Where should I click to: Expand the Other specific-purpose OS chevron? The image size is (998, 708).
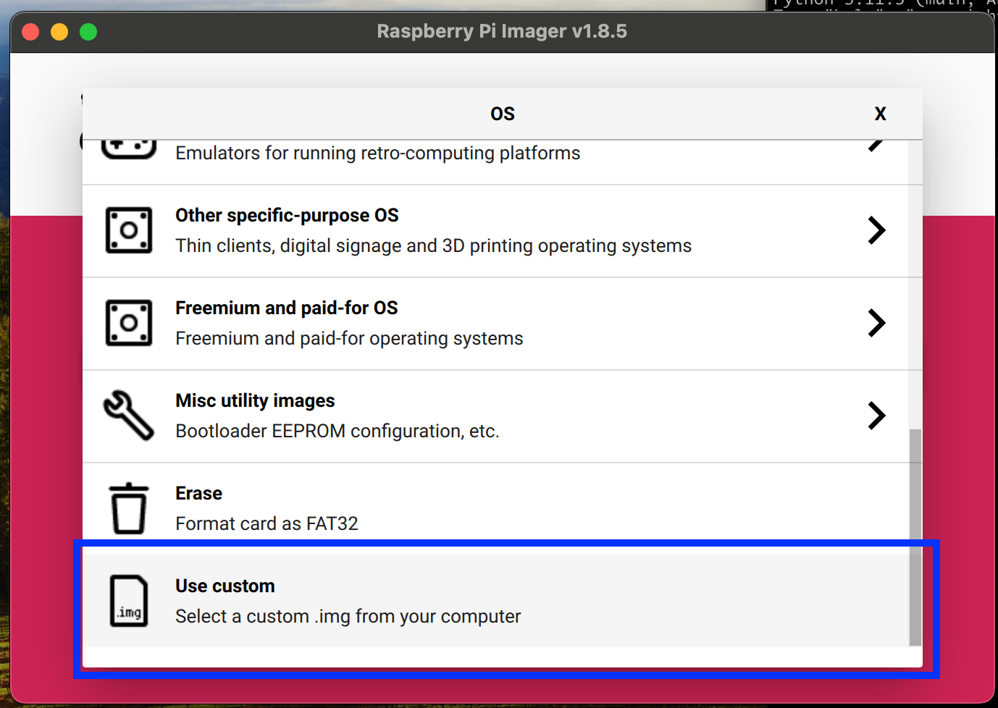tap(876, 230)
